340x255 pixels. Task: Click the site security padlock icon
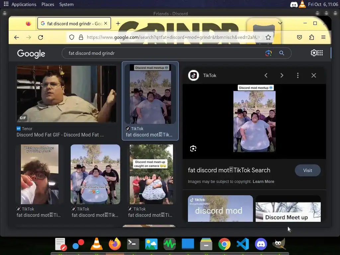coord(81,37)
